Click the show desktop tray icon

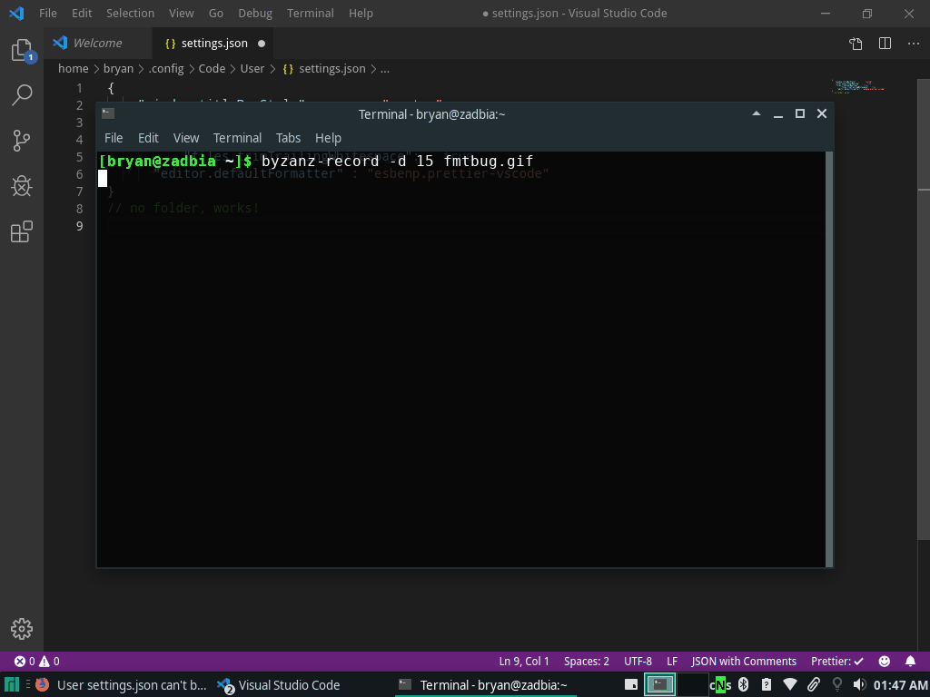tap(631, 684)
